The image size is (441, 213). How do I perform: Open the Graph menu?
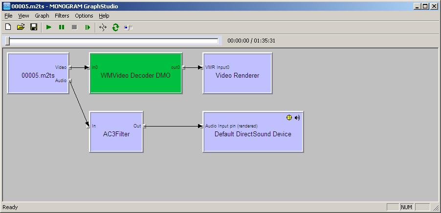tap(42, 16)
